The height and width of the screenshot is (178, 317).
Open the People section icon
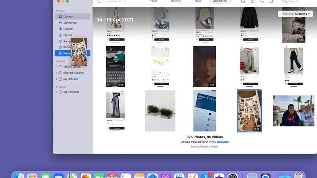pos(60,29)
